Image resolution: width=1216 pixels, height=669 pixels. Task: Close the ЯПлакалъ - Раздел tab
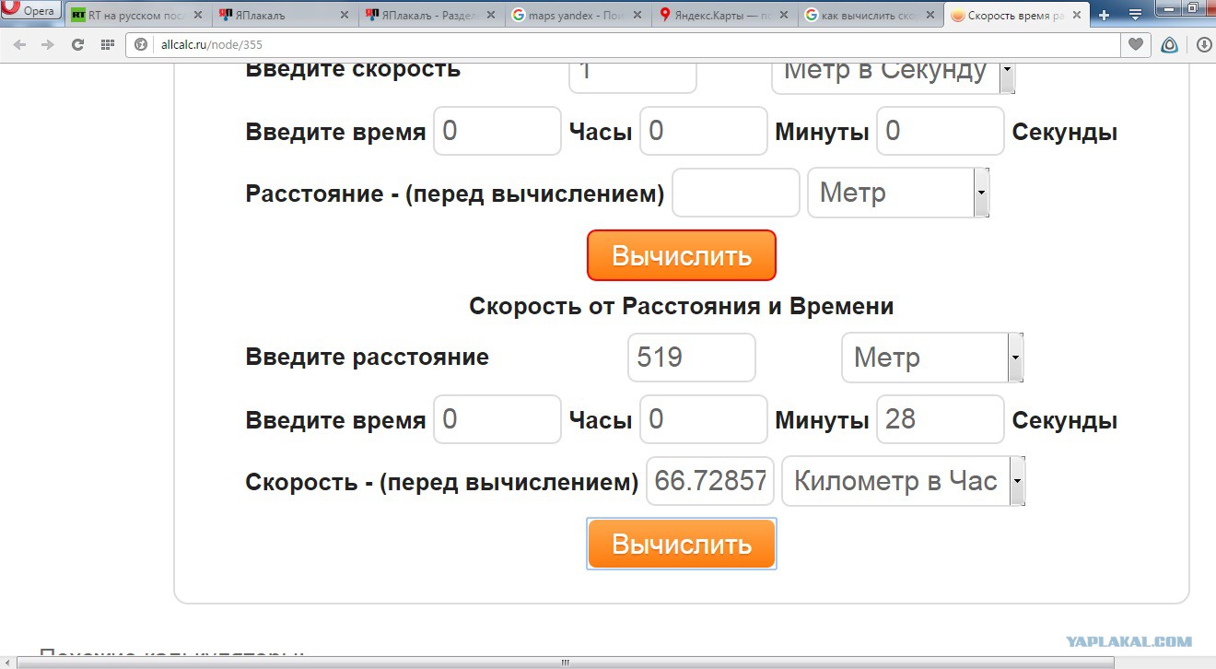491,15
